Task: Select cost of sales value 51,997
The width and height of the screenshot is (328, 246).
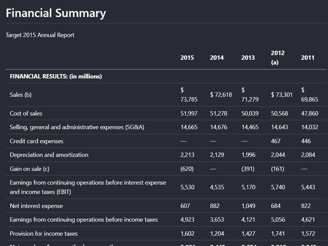Action: [189, 113]
